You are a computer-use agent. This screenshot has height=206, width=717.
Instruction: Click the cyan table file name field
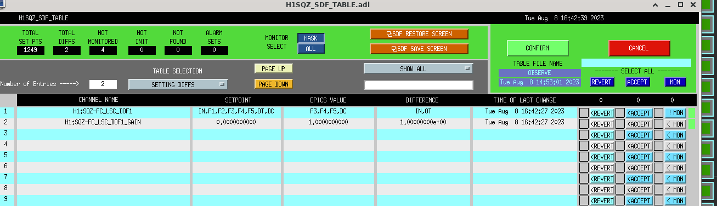(636, 63)
